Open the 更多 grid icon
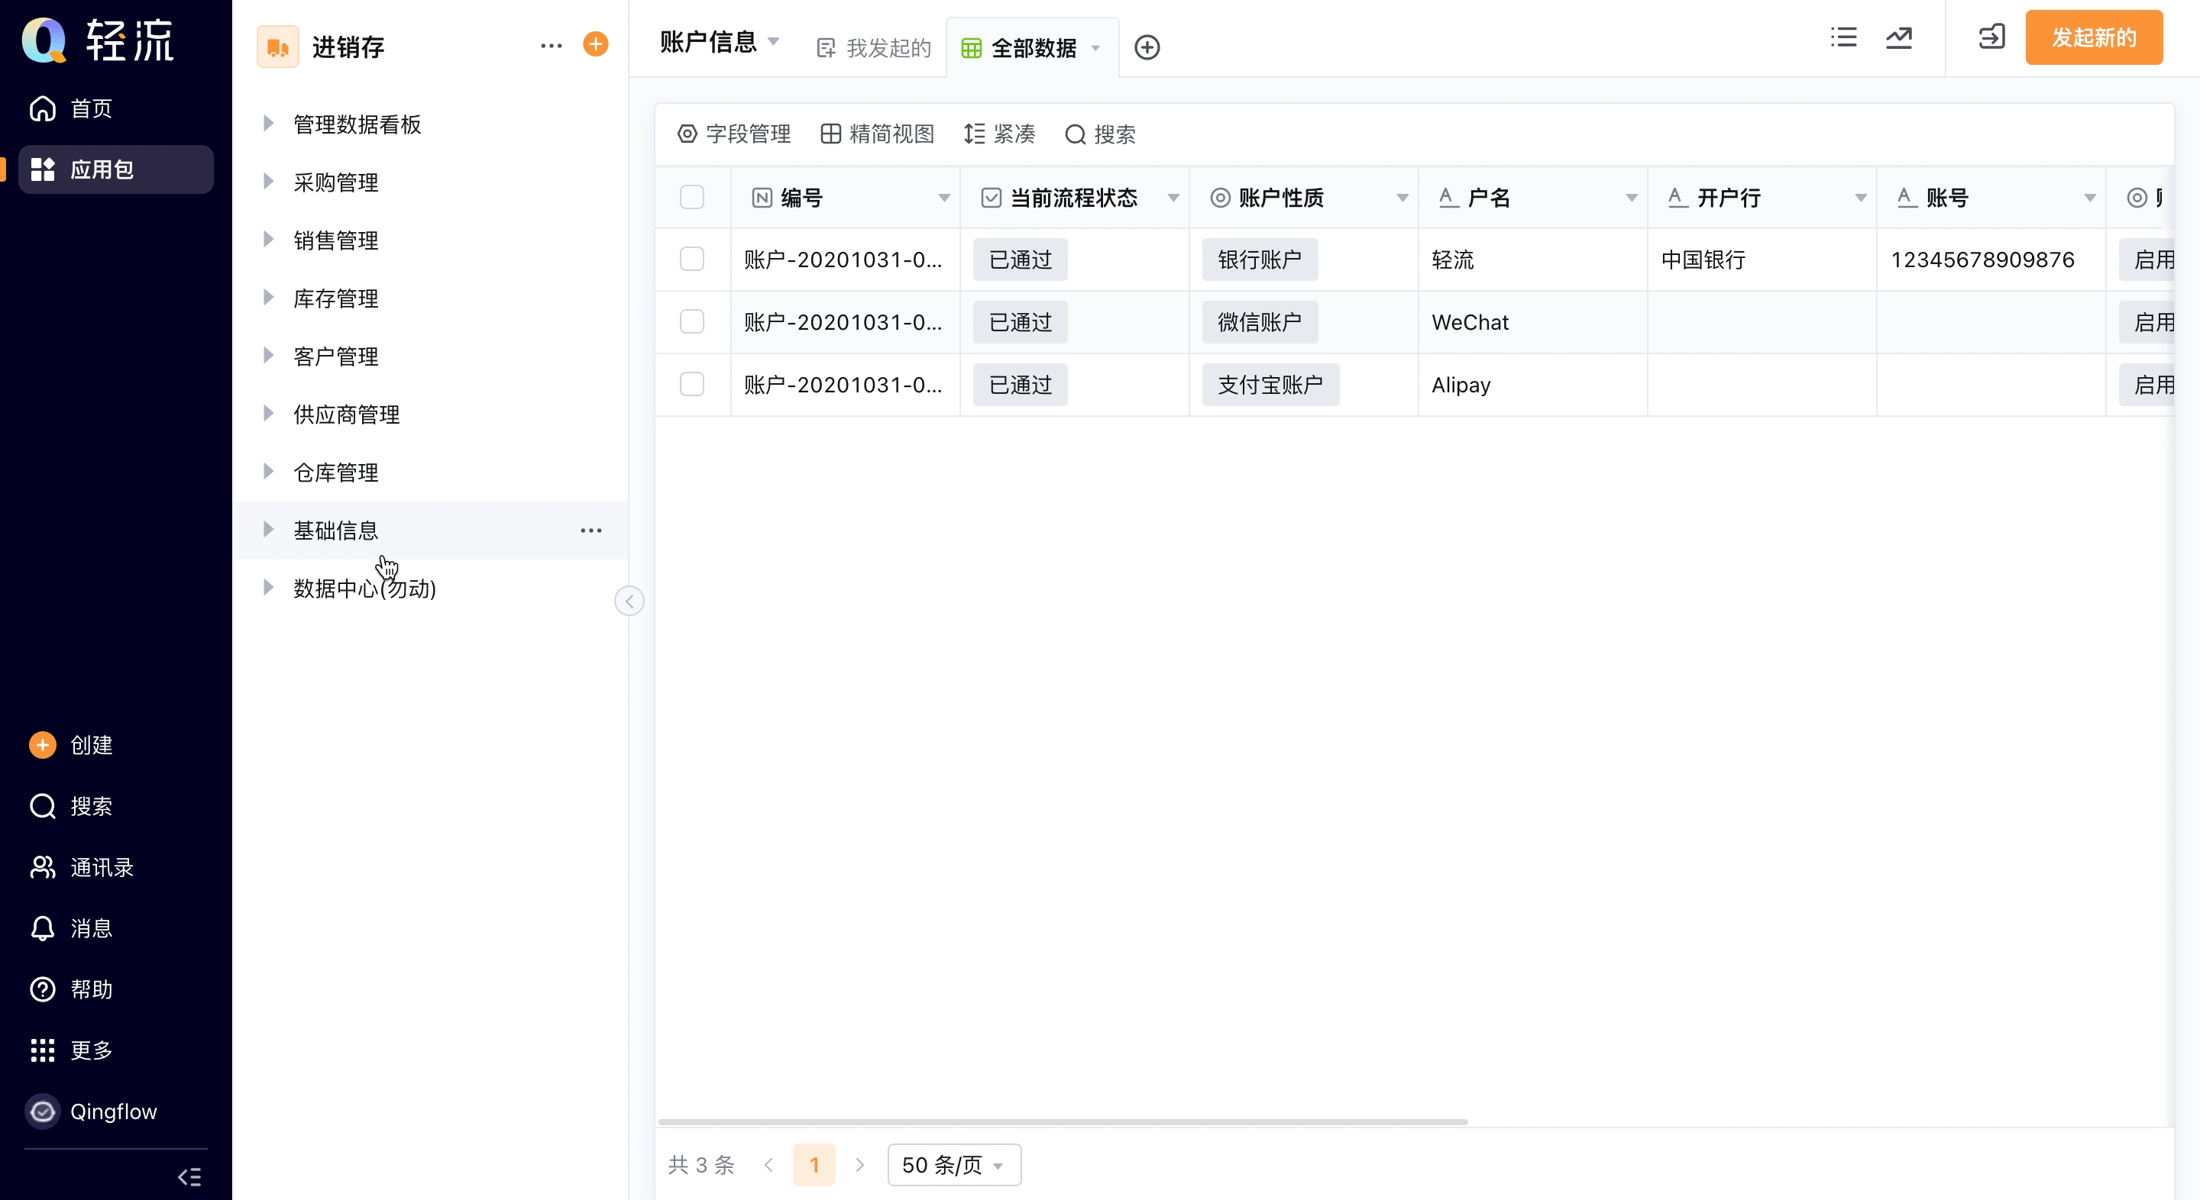Image resolution: width=2200 pixels, height=1200 pixels. pyautogui.click(x=43, y=1050)
